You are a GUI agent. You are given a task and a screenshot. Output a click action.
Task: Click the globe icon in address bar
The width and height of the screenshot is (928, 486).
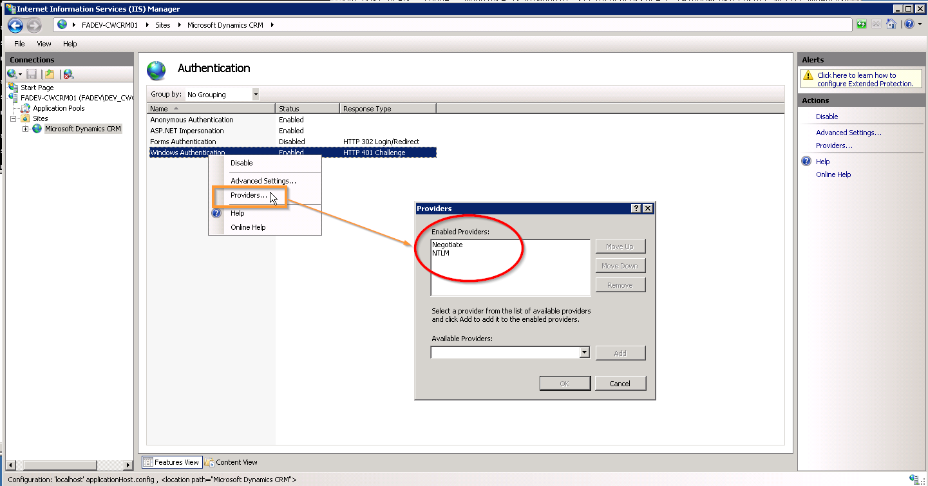[x=62, y=24]
